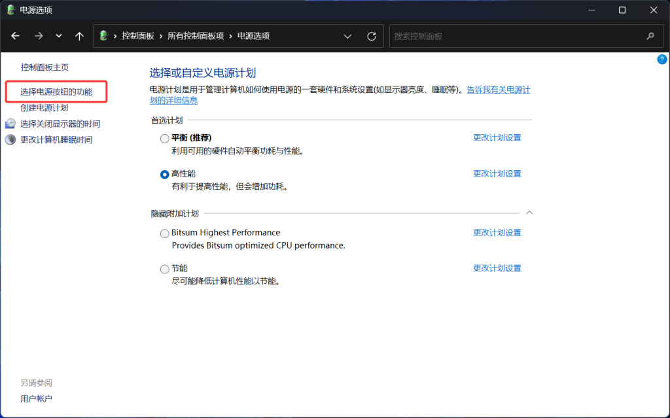
Task: Click the battery icon in address bar
Action: point(103,36)
